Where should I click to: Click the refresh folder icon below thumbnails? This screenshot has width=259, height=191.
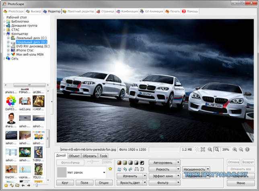point(12,185)
